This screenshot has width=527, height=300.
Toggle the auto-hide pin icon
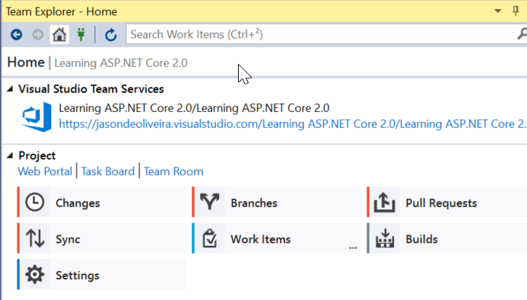pyautogui.click(x=516, y=11)
